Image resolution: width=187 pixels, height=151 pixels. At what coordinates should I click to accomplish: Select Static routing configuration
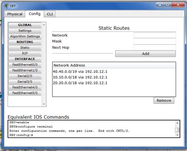25,48
